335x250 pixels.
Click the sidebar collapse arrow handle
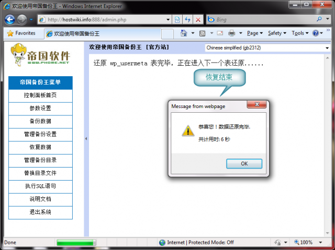coord(86,139)
